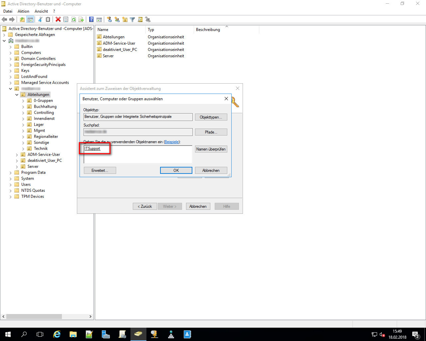Click the red Delete icon in toolbar

coord(58,20)
